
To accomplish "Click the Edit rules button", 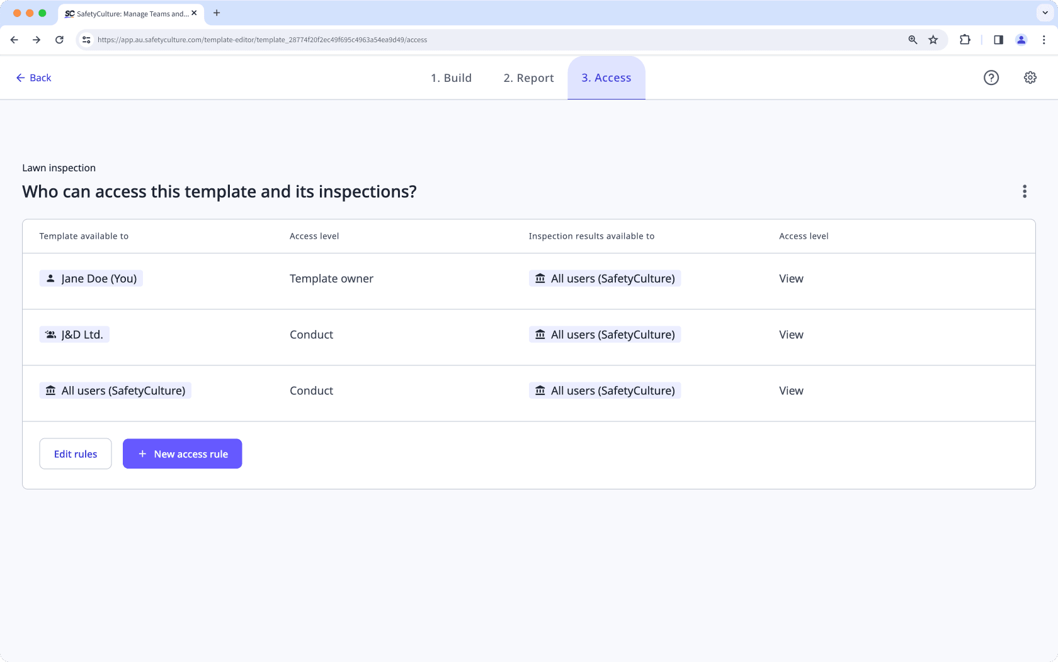I will tap(76, 454).
